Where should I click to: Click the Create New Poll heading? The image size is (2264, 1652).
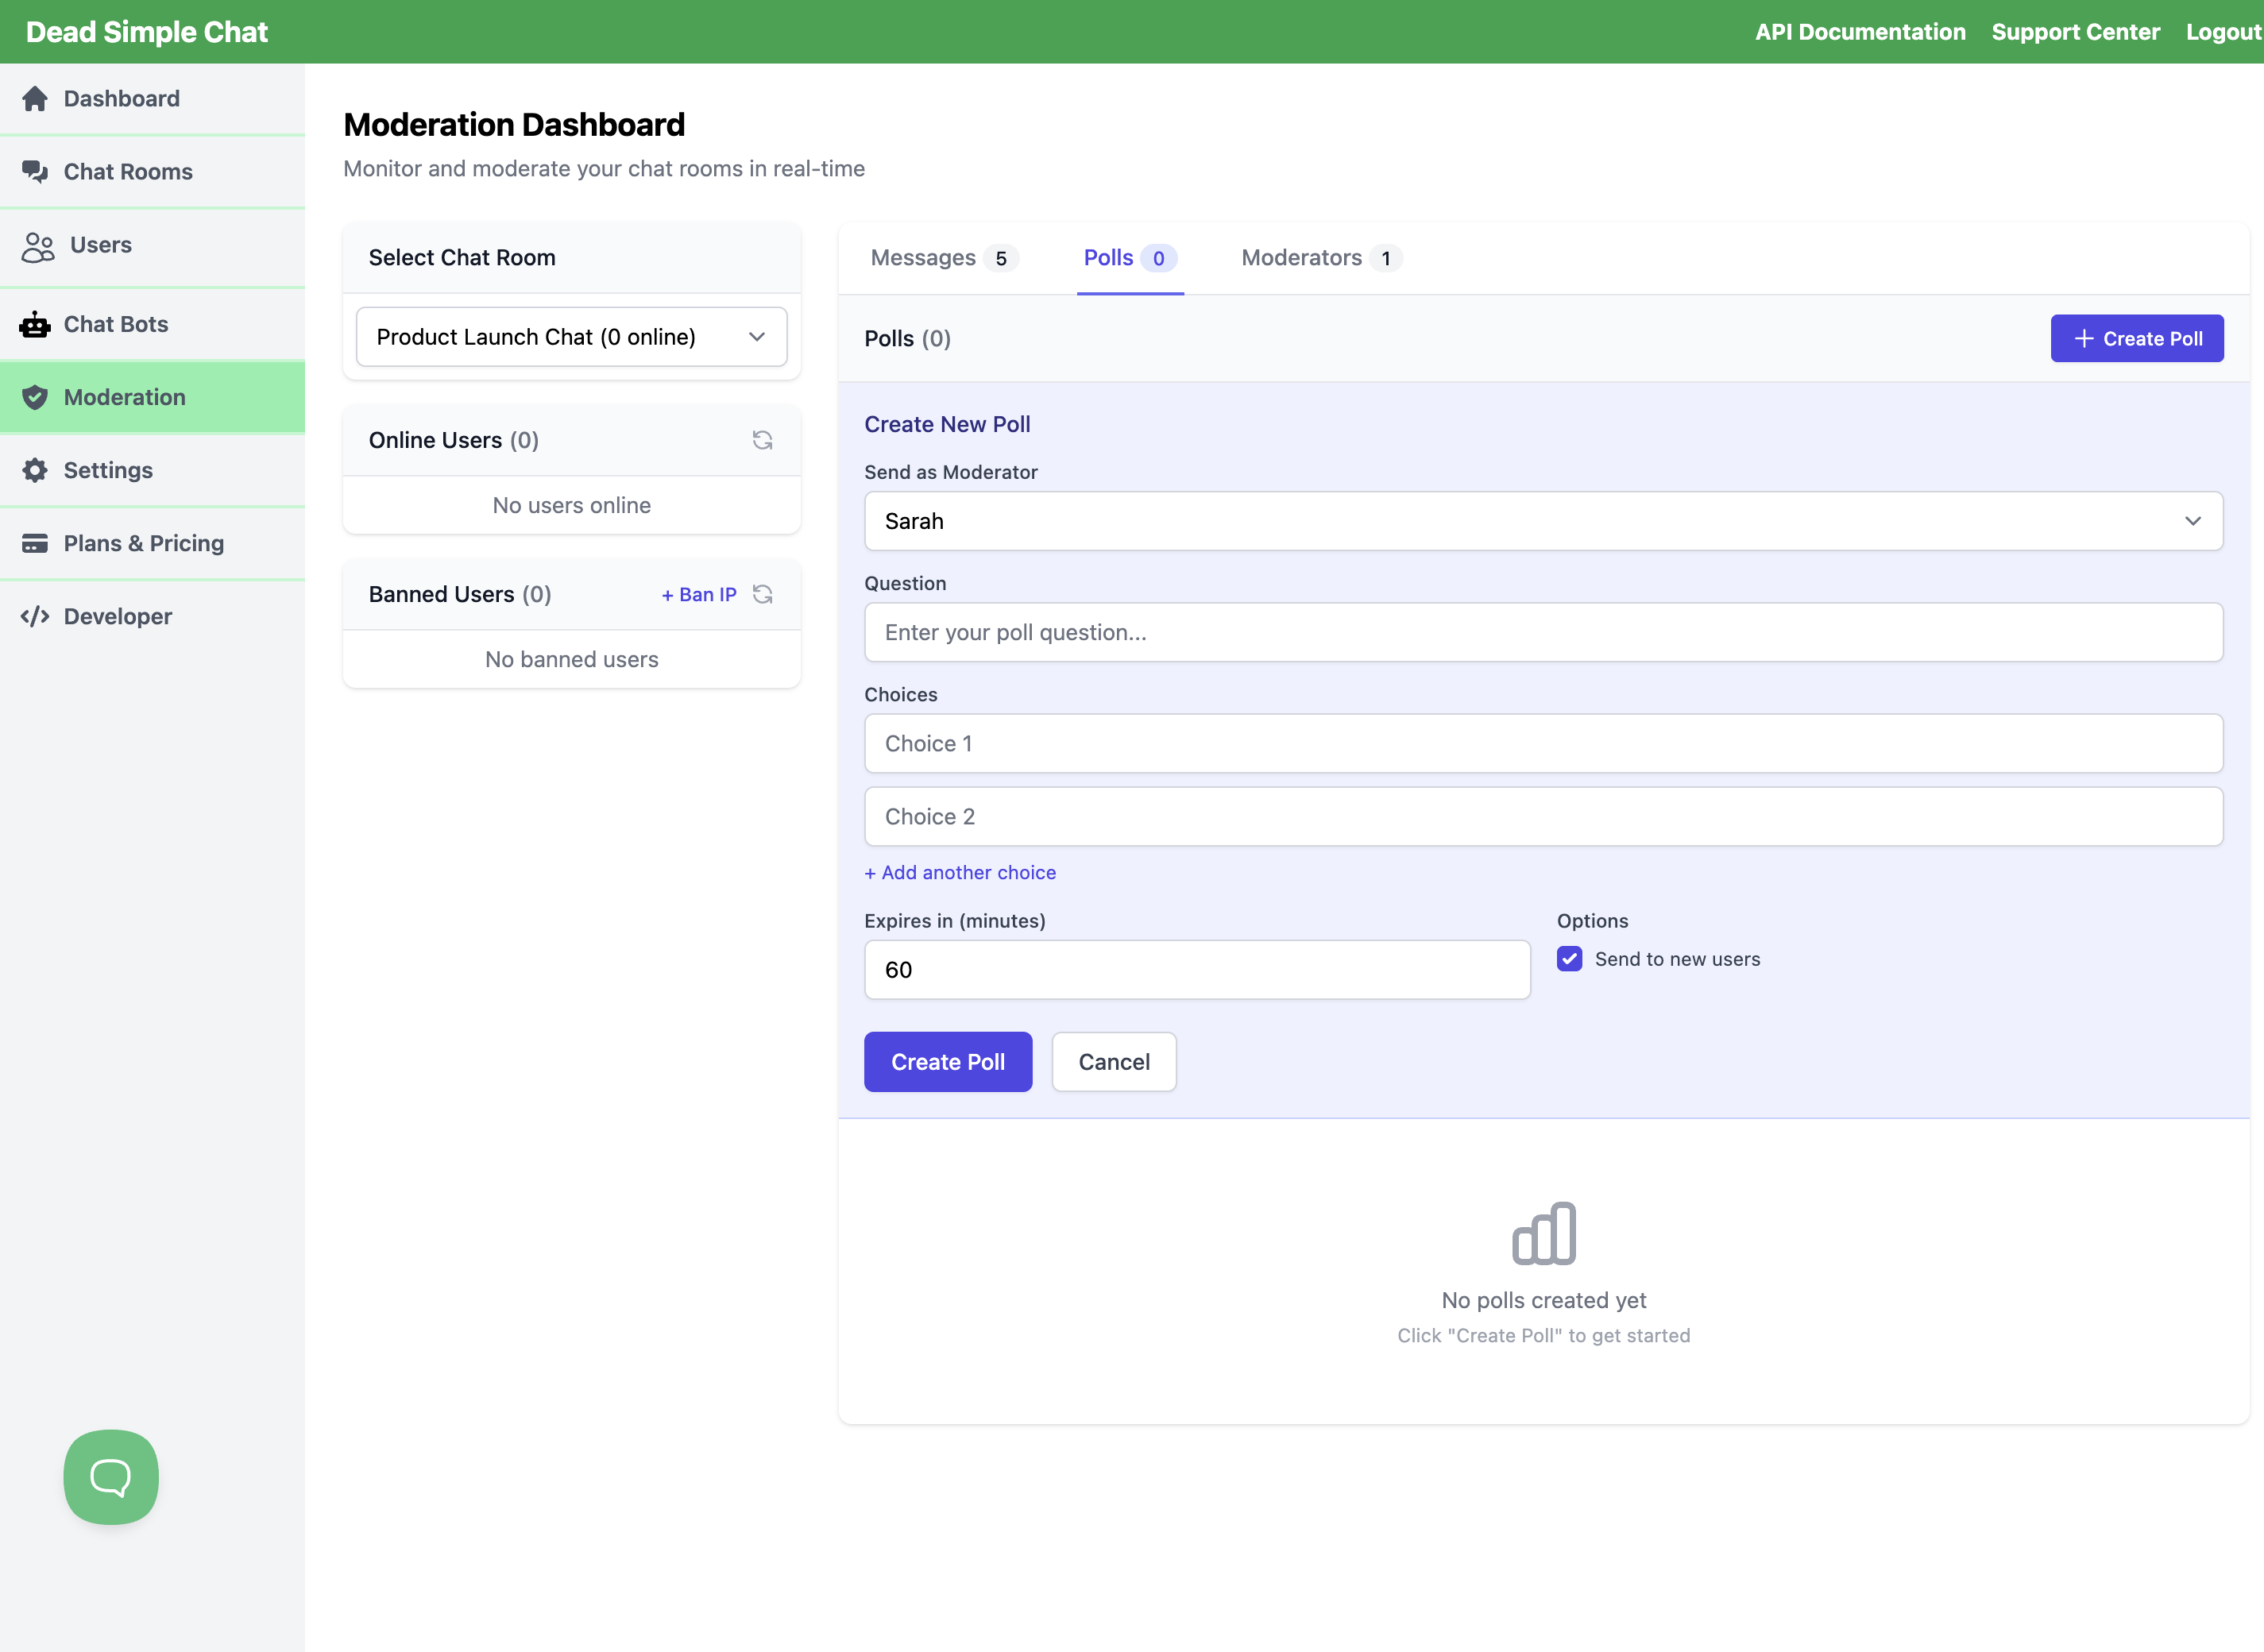(x=947, y=424)
